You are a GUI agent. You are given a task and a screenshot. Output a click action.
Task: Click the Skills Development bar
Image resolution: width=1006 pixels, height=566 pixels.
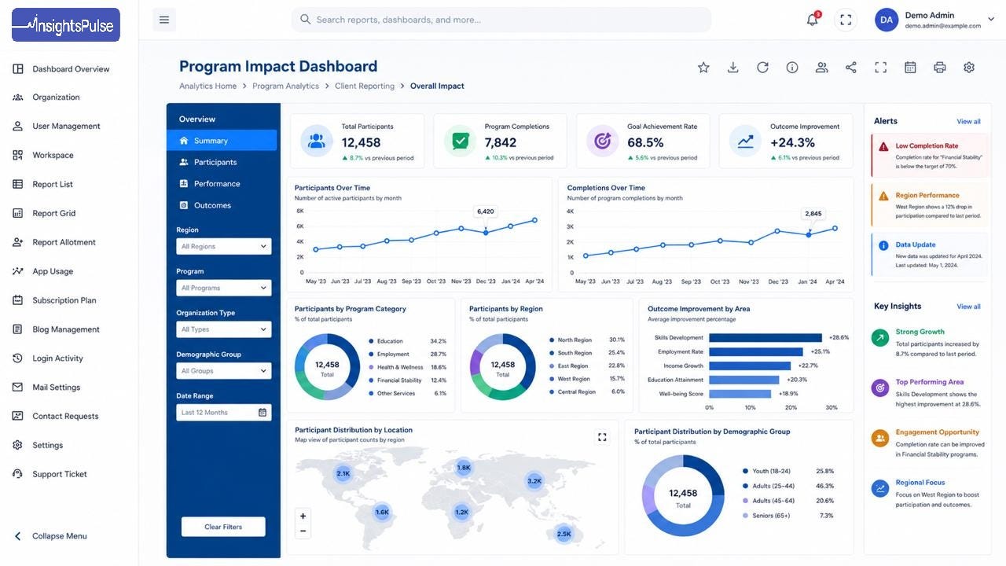click(x=766, y=337)
